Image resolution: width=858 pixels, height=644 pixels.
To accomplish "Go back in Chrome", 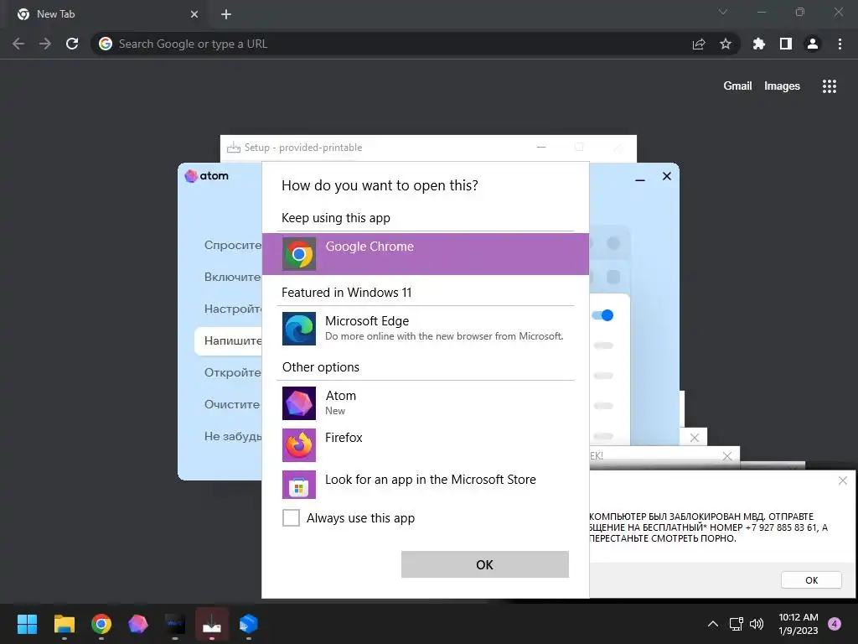I will pyautogui.click(x=18, y=44).
